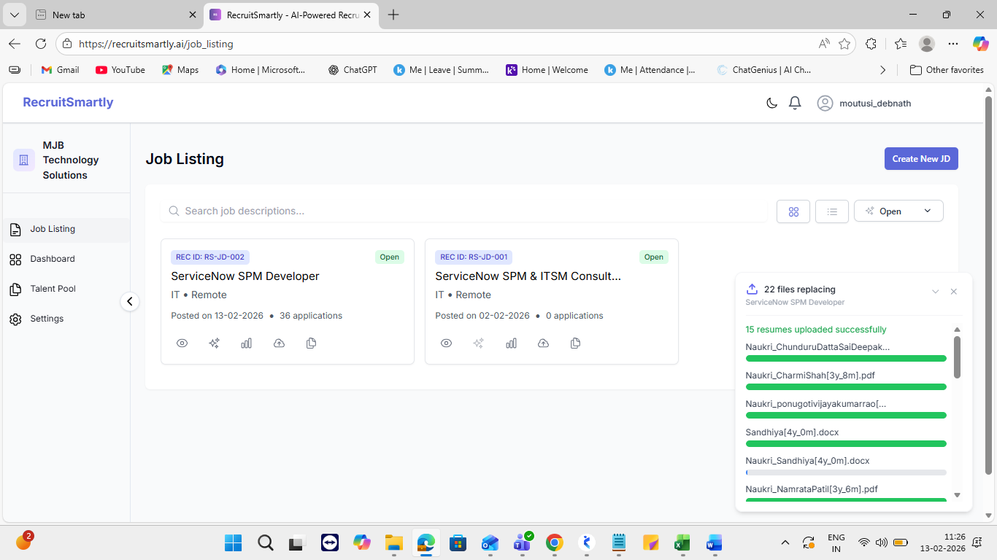
Task: Open Dashboard in the sidebar
Action: [x=53, y=259]
